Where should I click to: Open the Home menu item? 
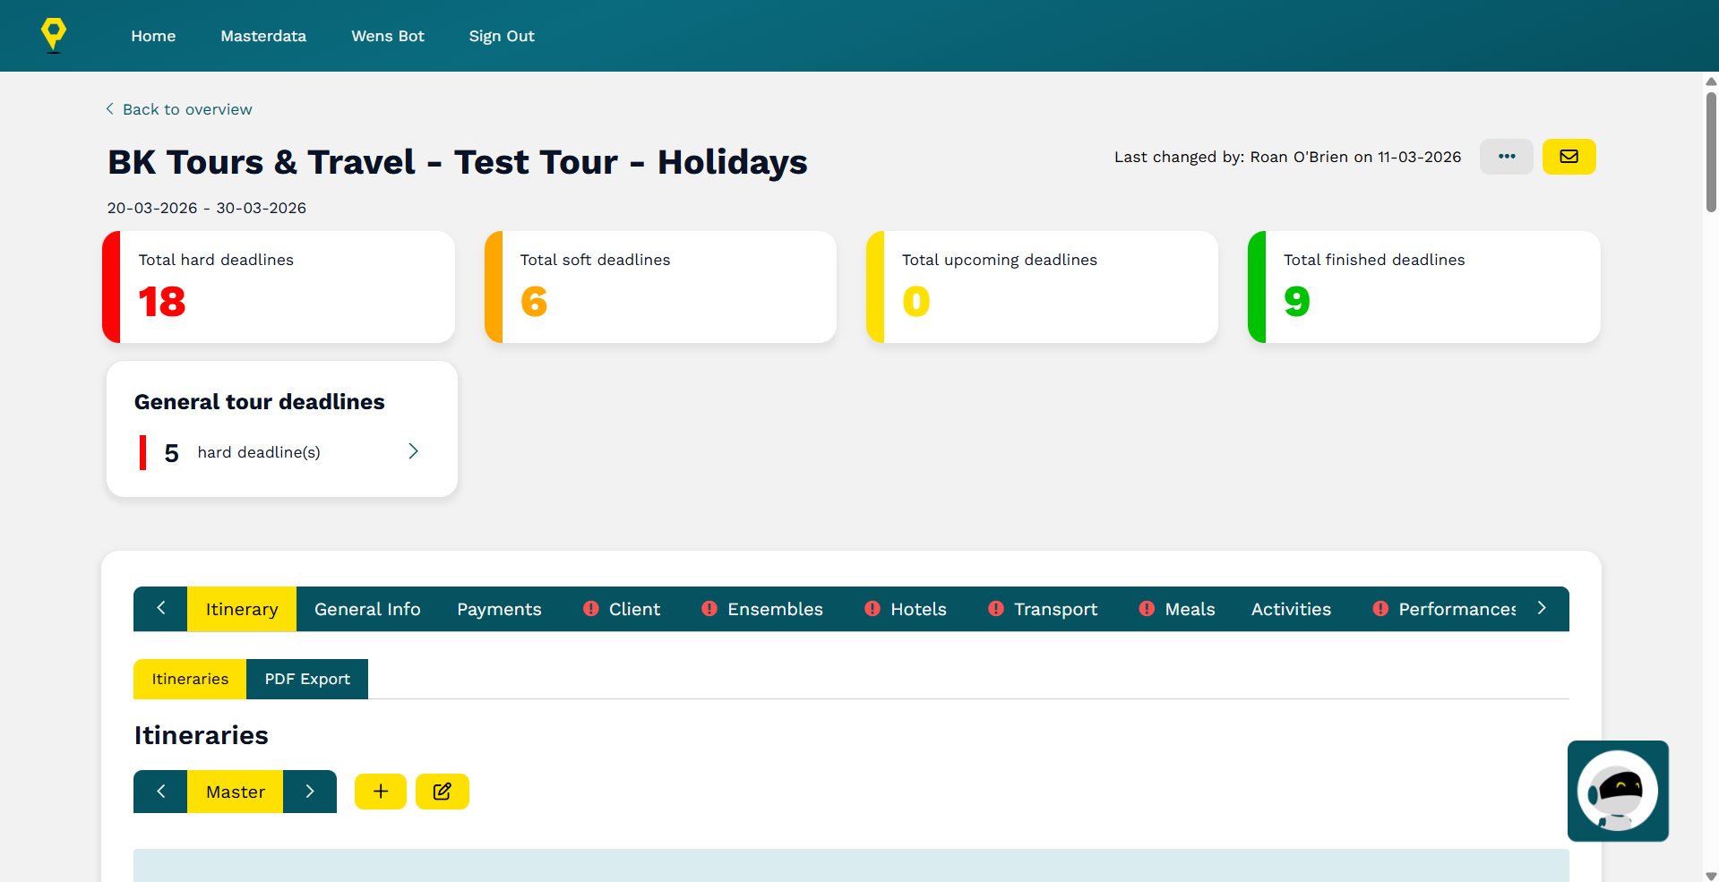pos(153,36)
